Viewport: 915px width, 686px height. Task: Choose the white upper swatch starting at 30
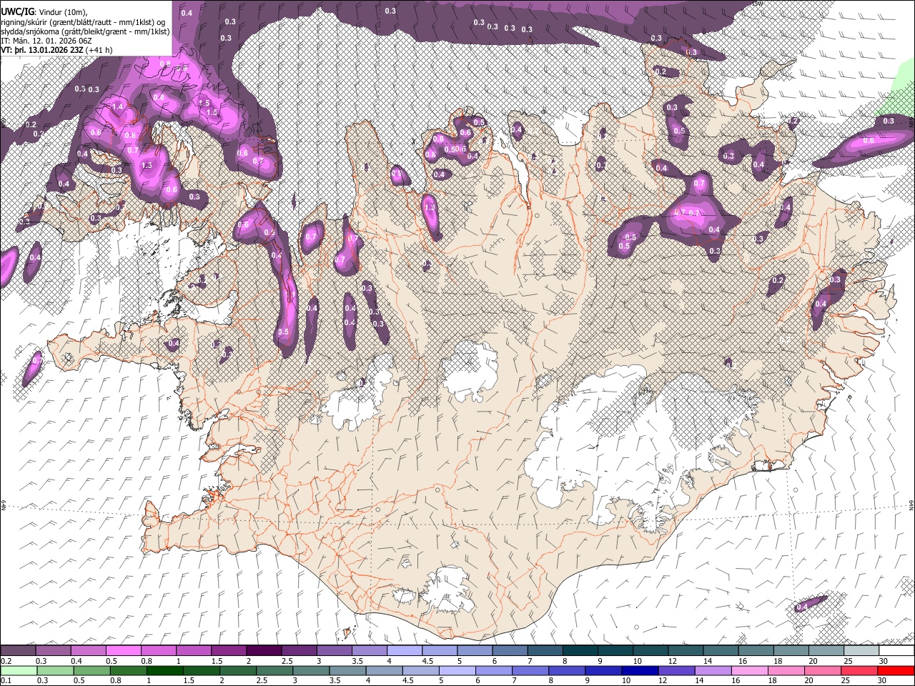pos(896,651)
